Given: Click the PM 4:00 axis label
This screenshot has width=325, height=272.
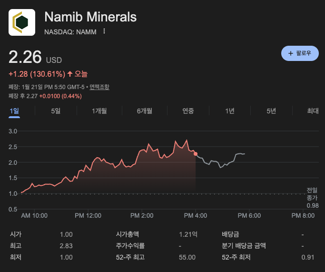Looking at the screenshot, I should [x=196, y=216].
